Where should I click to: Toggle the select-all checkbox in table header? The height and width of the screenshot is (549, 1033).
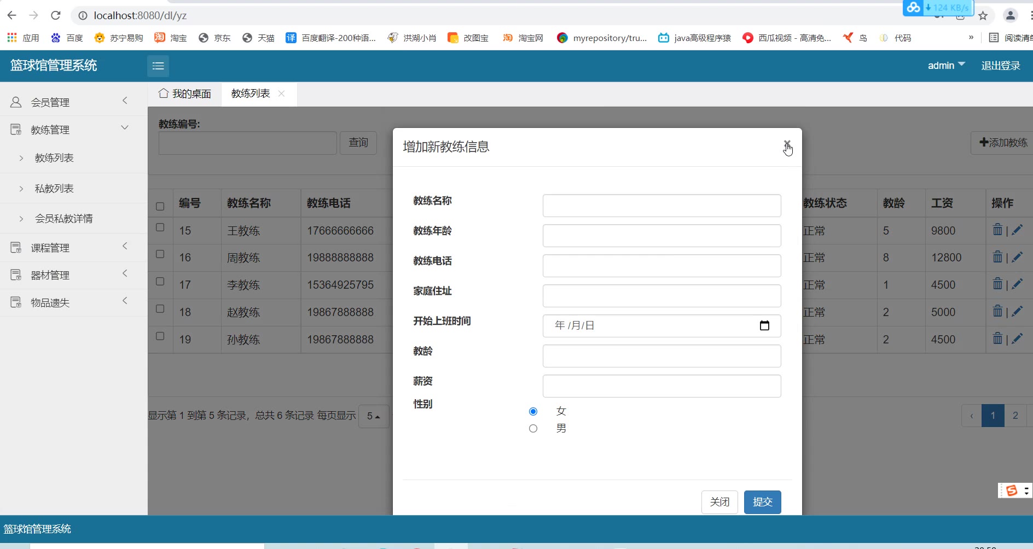[x=160, y=206]
